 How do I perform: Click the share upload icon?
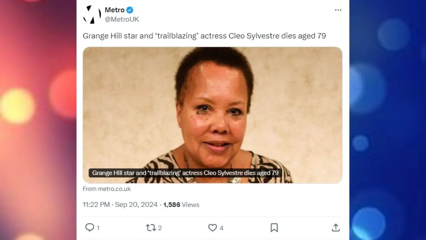pyautogui.click(x=335, y=228)
